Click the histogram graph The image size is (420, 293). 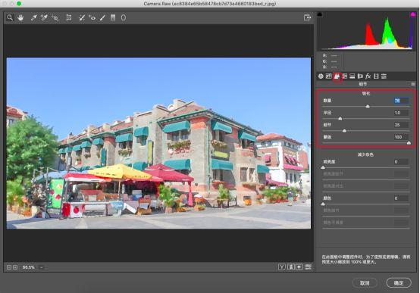pyautogui.click(x=366, y=31)
